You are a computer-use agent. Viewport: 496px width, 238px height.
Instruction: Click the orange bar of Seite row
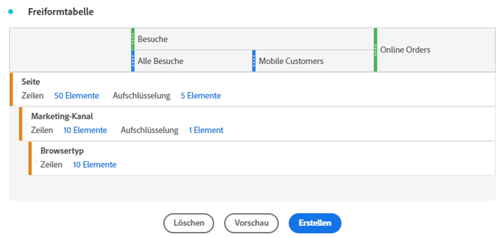tap(12, 89)
